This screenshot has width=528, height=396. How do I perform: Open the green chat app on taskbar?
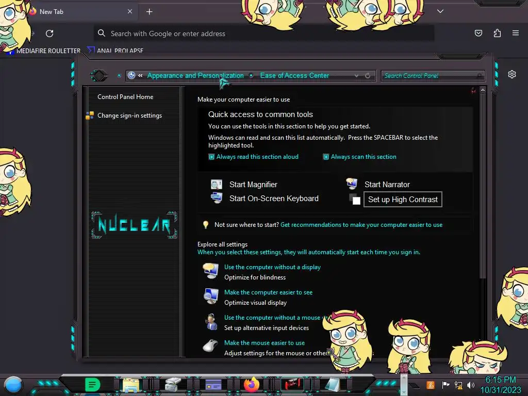click(93, 385)
